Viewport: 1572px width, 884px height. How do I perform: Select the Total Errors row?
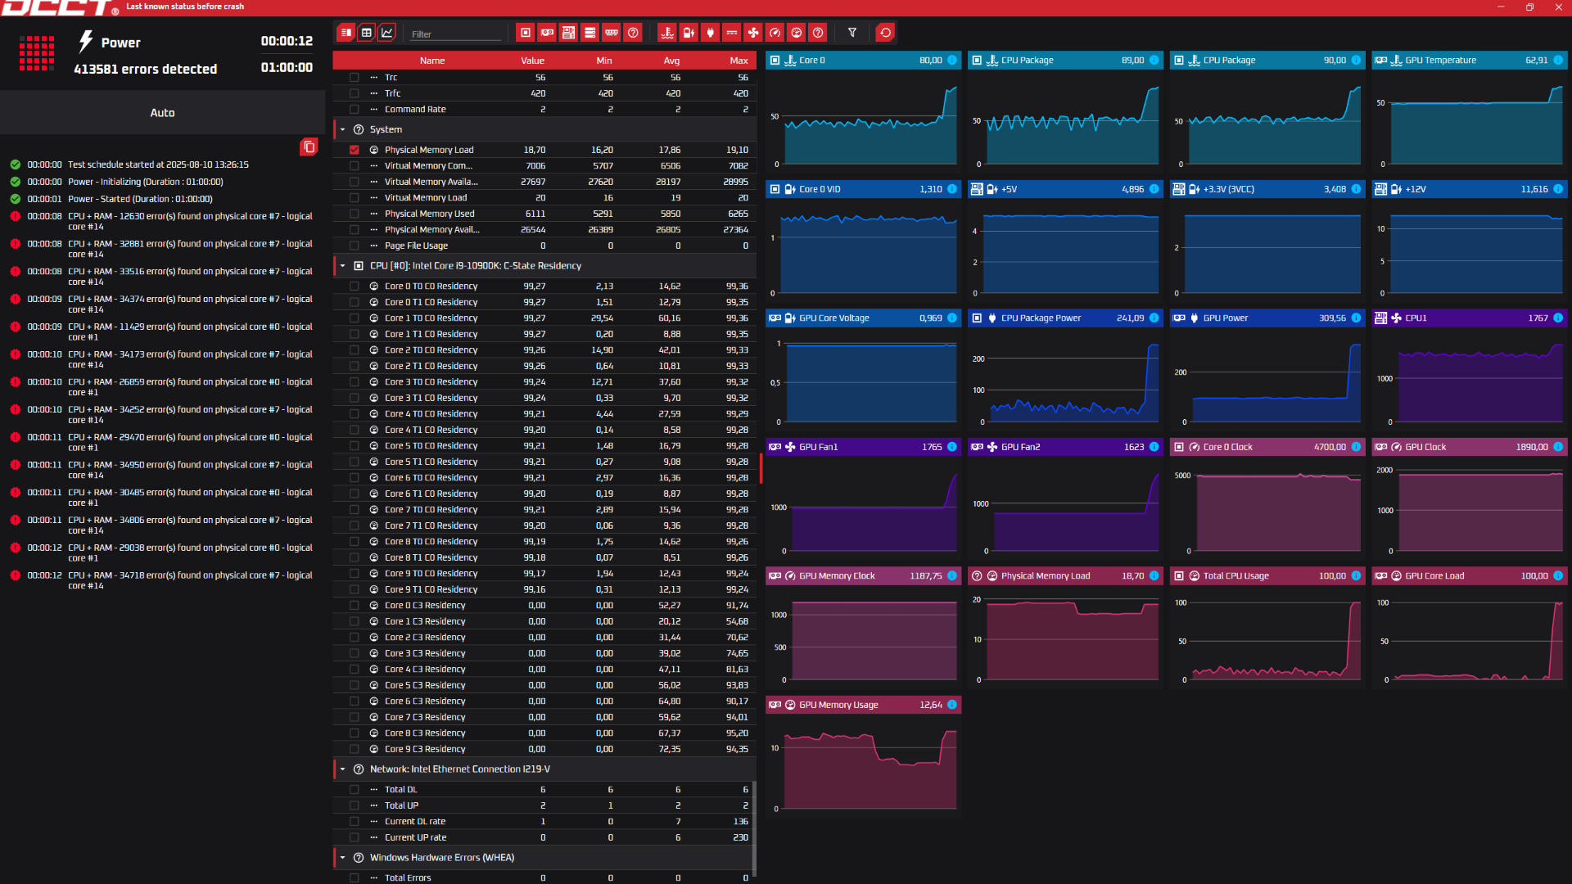(x=544, y=877)
